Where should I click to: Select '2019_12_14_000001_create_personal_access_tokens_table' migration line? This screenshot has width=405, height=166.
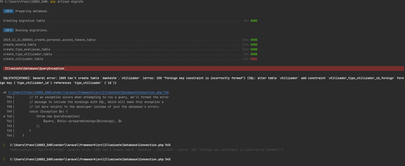click(x=131, y=40)
